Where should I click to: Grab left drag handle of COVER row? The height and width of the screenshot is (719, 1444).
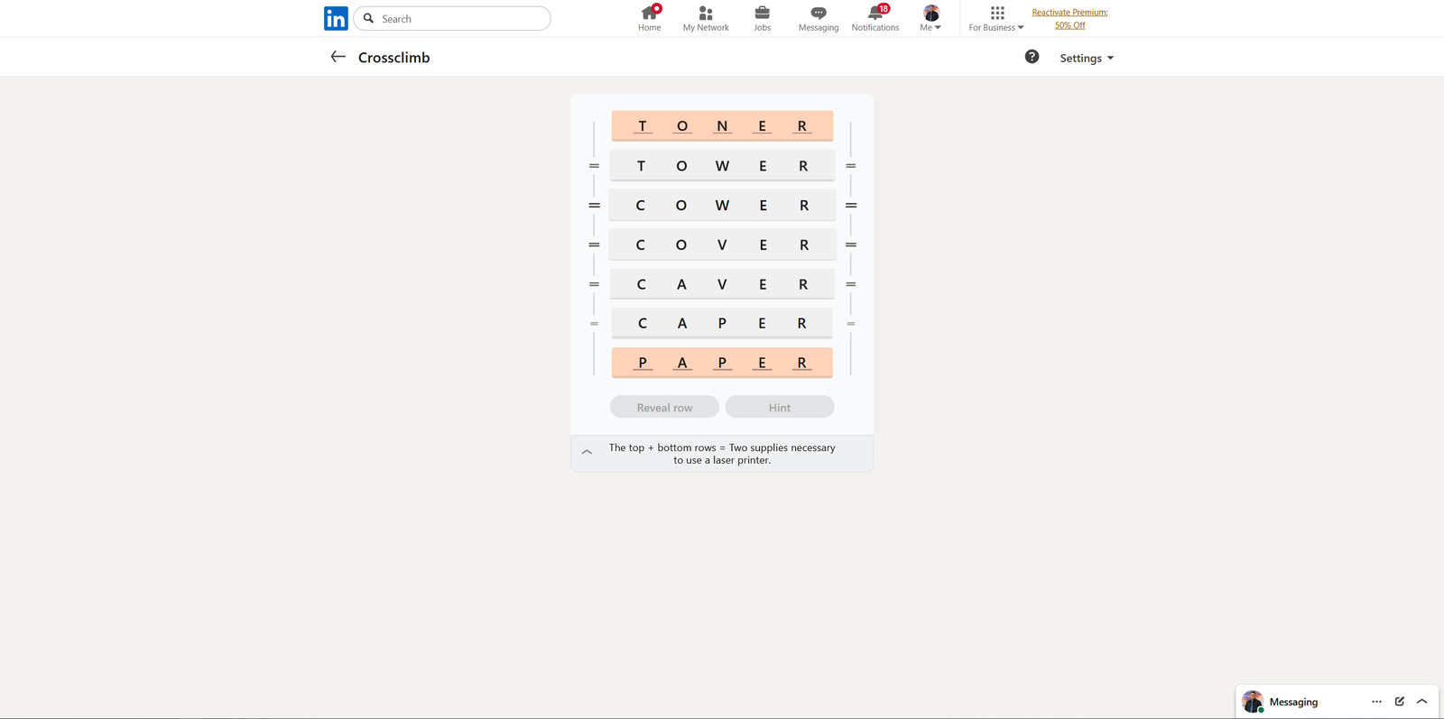point(594,244)
